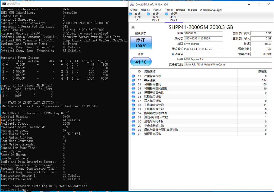Click the serial number field SJB5N609211205N29
Image resolution: width=274 pixels, height=192 pixels.
(203, 39)
